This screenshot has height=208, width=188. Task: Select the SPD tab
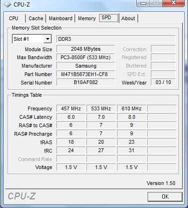pos(109,18)
